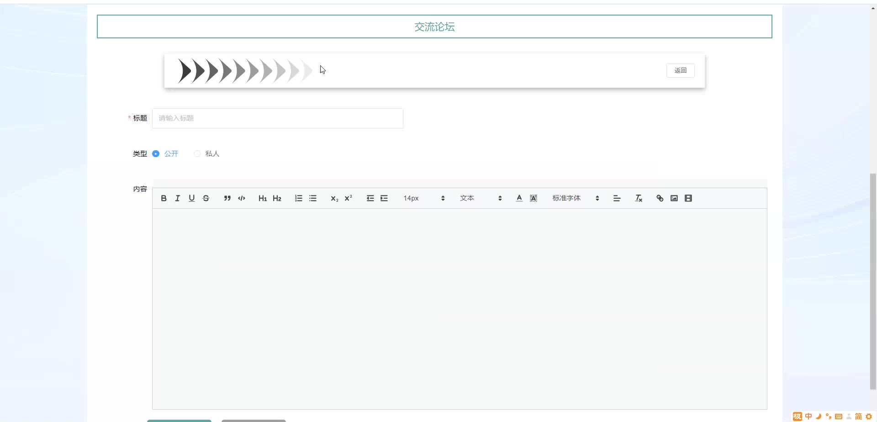Toggle underline formatting
Image resolution: width=877 pixels, height=422 pixels.
pos(192,198)
